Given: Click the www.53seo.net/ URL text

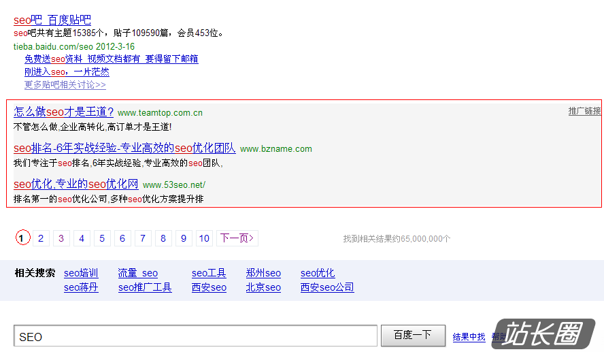Looking at the screenshot, I should pos(174,185).
